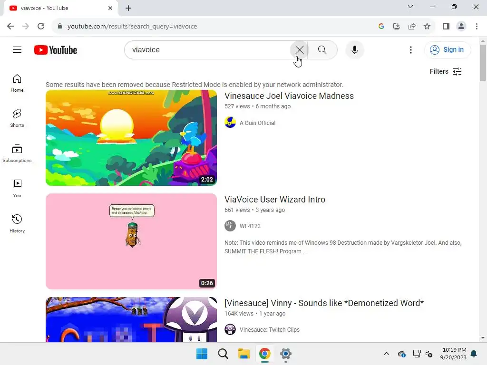Go back with browser back arrow

click(10, 27)
